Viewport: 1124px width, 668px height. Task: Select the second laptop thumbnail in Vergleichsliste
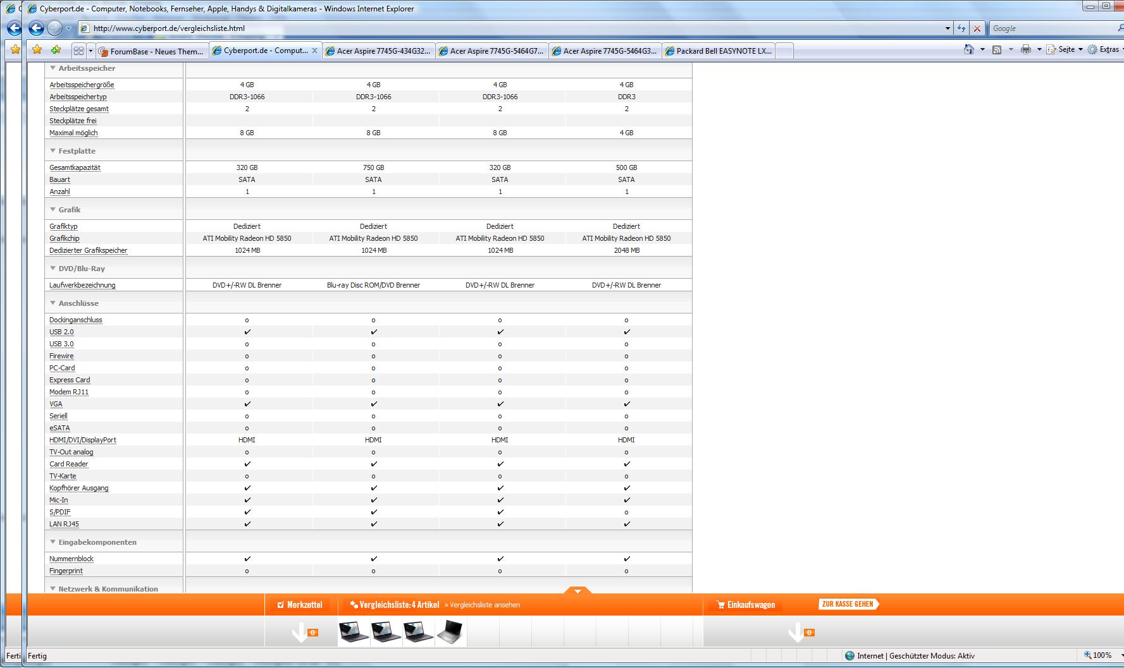(x=386, y=632)
